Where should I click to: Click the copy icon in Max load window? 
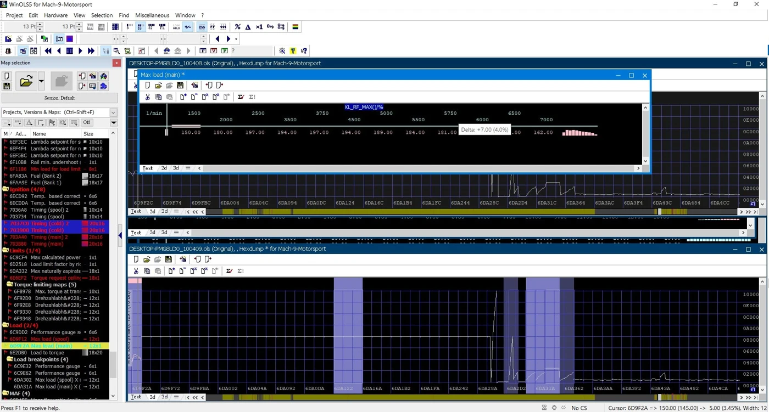pos(158,97)
